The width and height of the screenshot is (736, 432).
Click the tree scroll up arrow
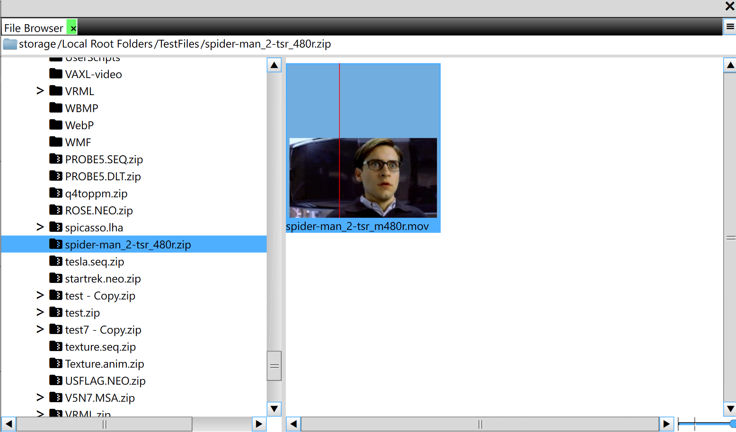(x=274, y=65)
